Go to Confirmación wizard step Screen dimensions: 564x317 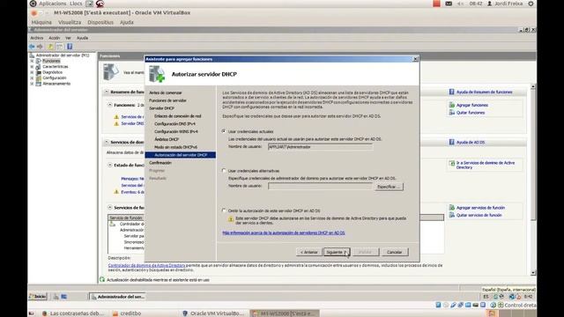point(160,163)
